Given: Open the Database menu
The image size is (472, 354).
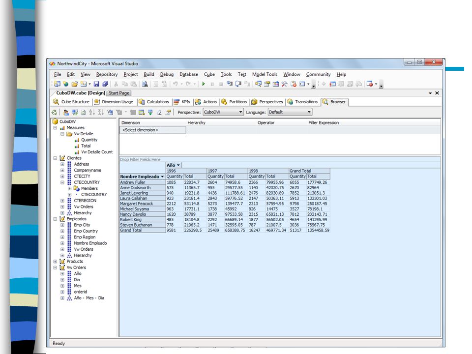Looking at the screenshot, I should [x=189, y=74].
